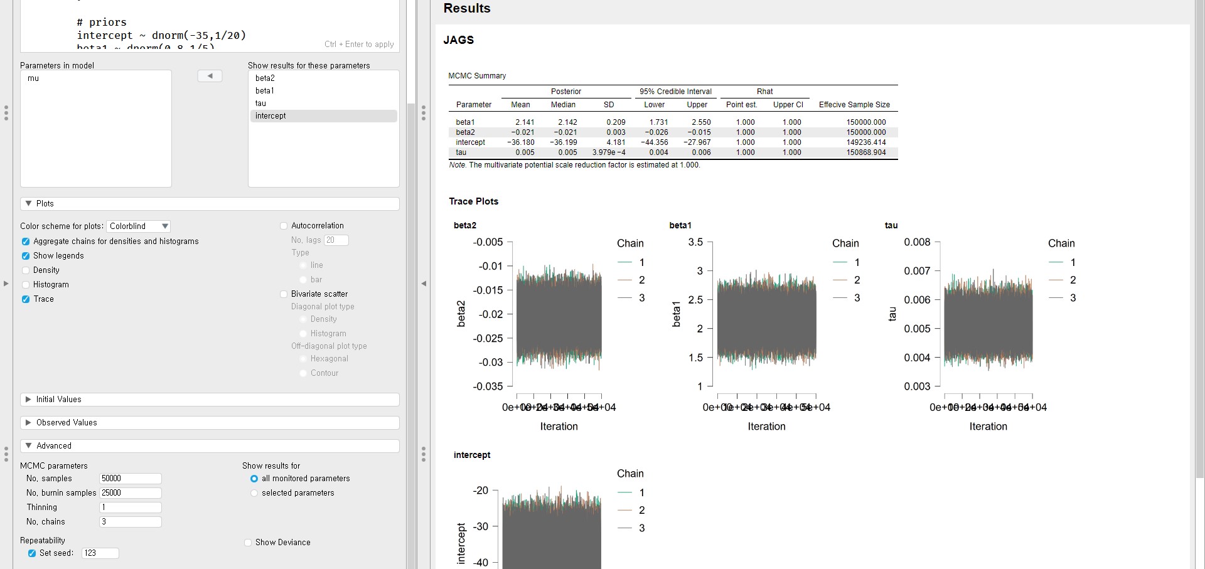Collapse the Plots section triangle

coord(28,204)
